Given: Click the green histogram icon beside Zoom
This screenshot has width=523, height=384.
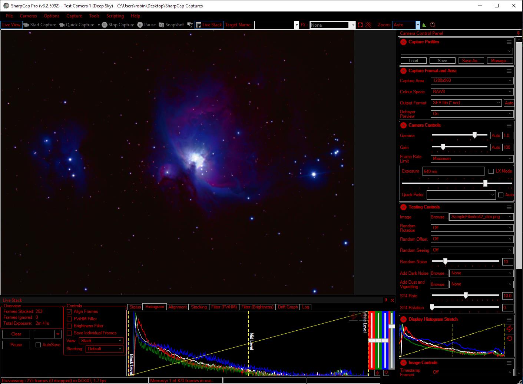Looking at the screenshot, I should pyautogui.click(x=425, y=25).
